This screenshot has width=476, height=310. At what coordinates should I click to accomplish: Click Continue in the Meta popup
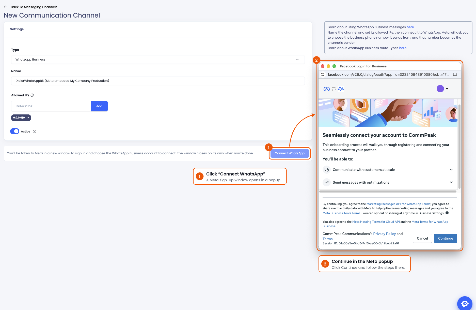[x=446, y=238]
